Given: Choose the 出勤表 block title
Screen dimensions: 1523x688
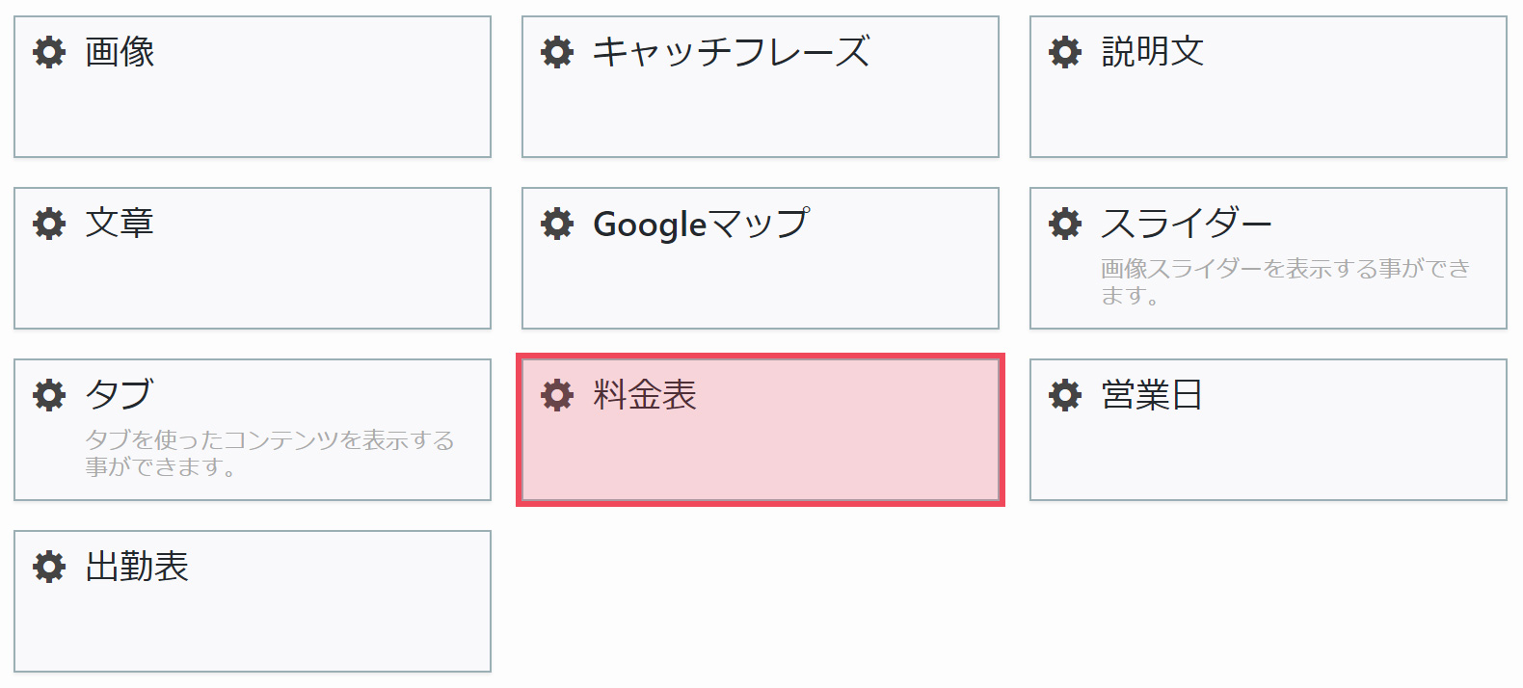Looking at the screenshot, I should point(137,567).
